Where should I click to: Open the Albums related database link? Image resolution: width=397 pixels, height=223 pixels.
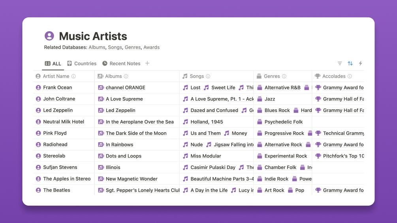(x=97, y=47)
